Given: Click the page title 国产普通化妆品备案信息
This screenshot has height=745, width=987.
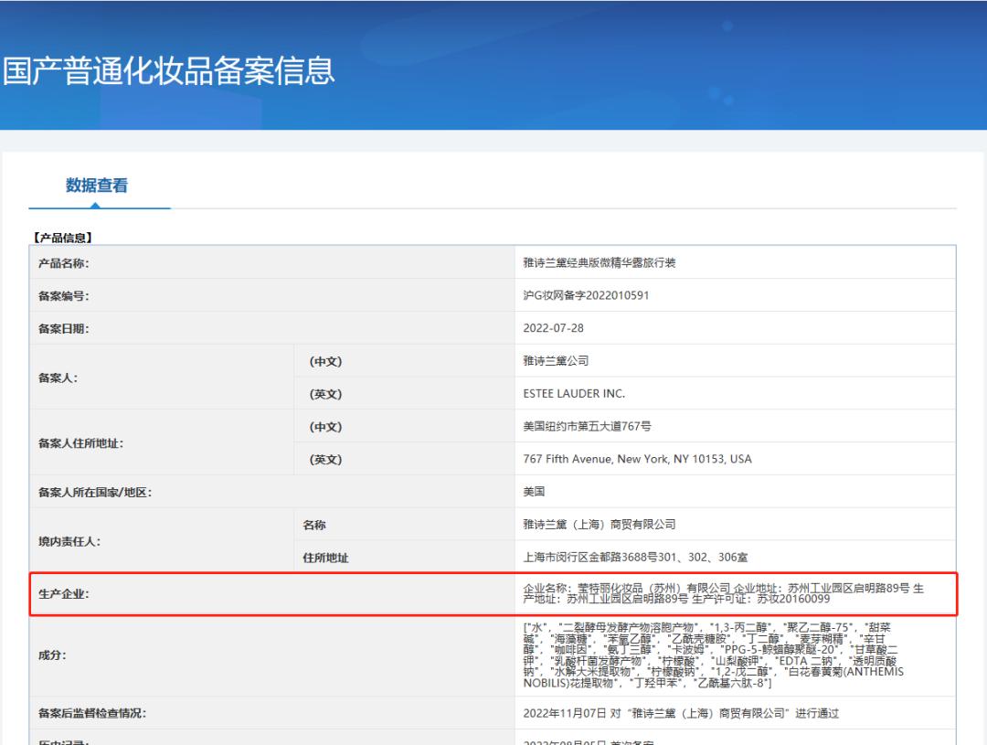Looking at the screenshot, I should point(169,70).
